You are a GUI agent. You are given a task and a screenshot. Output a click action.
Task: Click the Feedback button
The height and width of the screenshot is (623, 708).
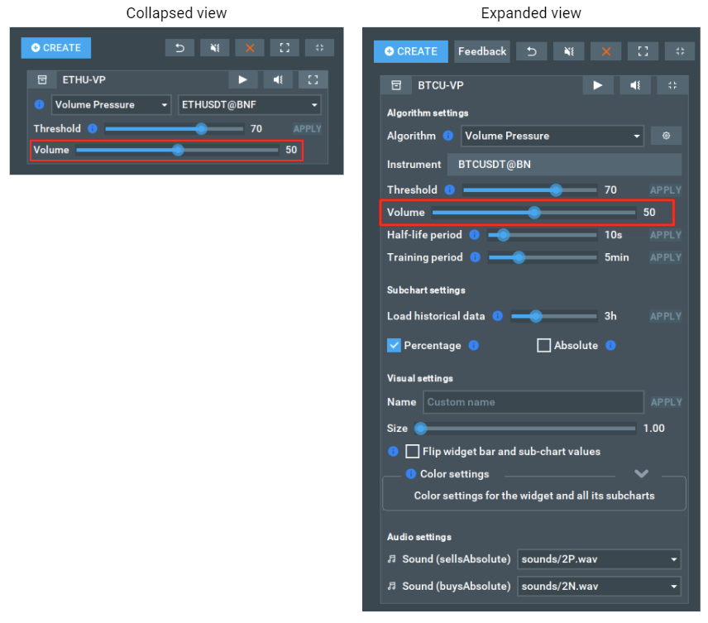[482, 51]
